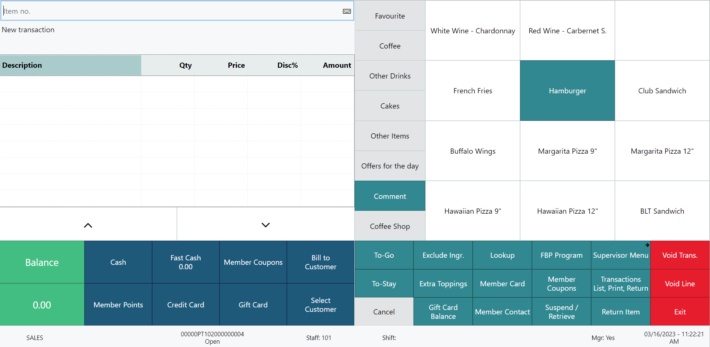The image size is (710, 347).
Task: Set order as To-Go
Action: pyautogui.click(x=384, y=255)
